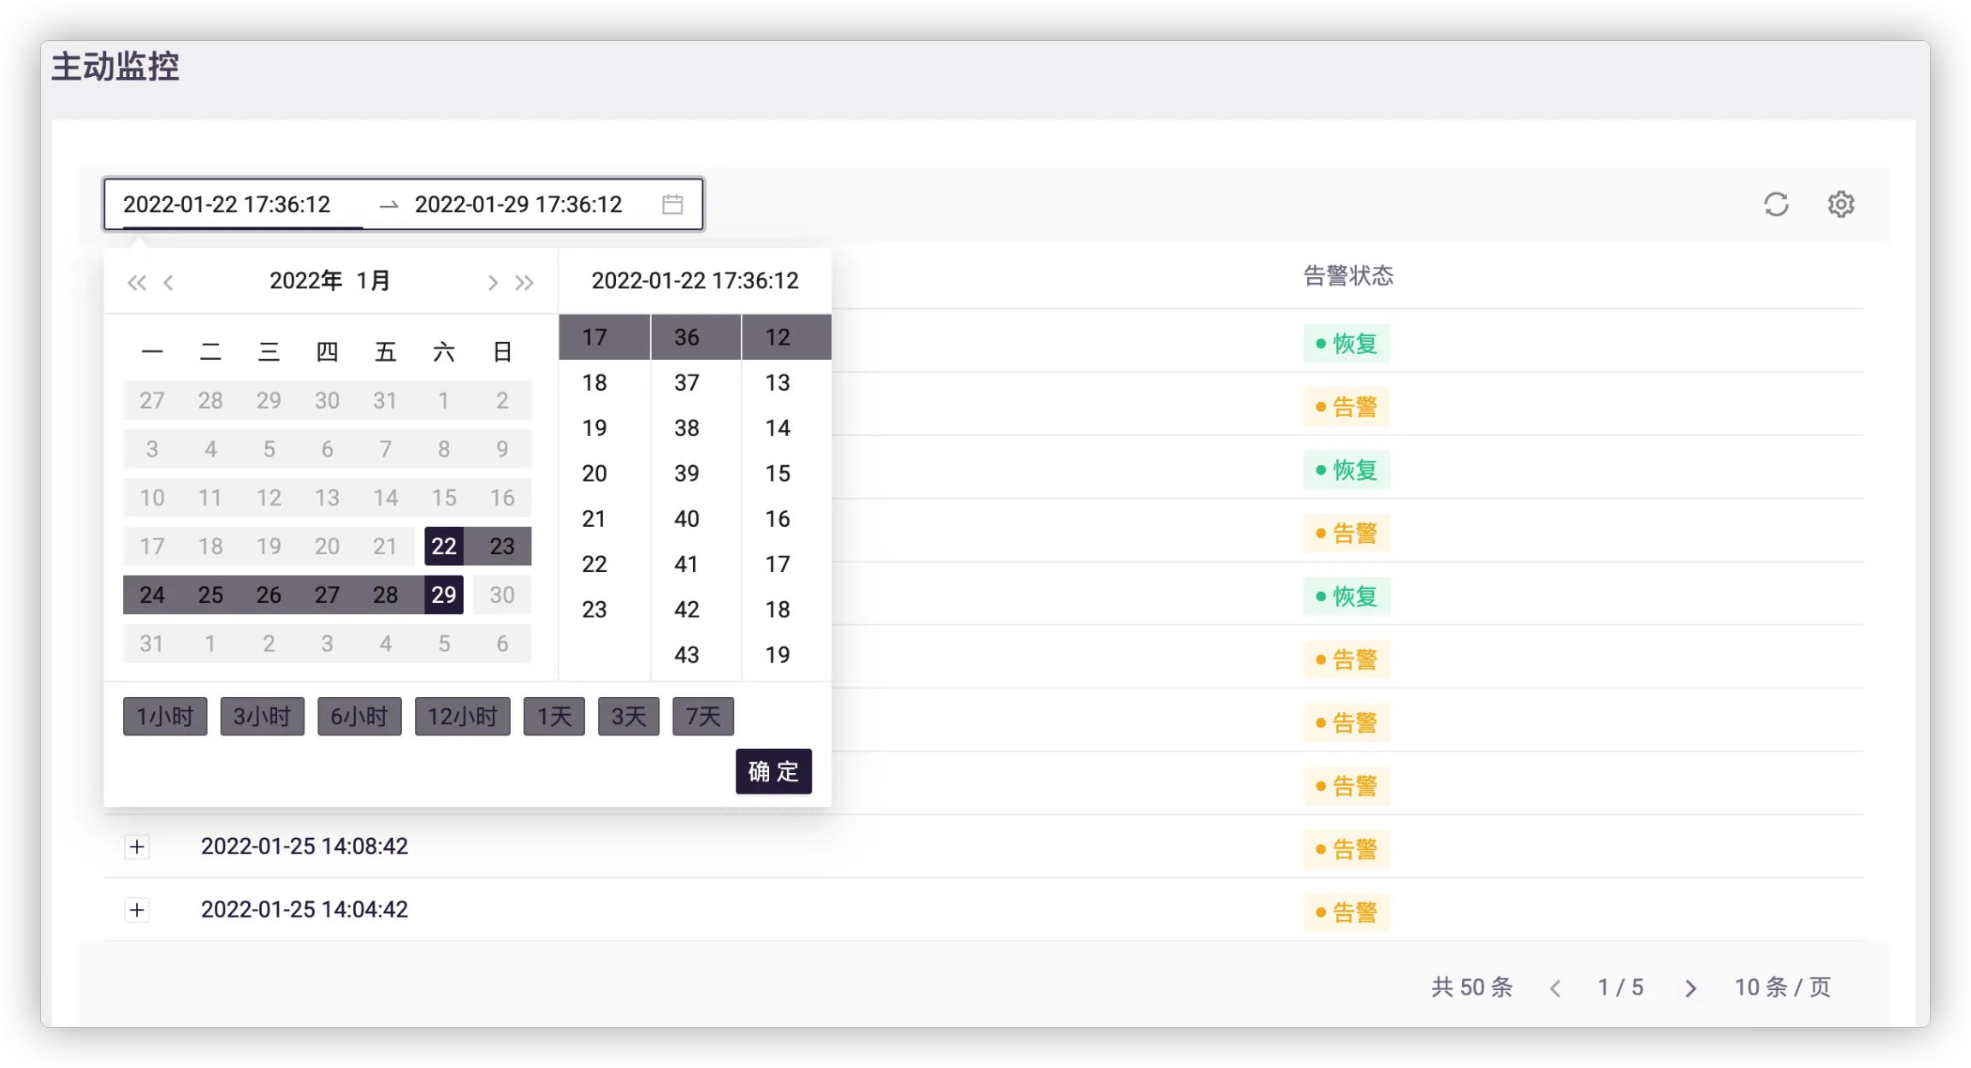
Task: Go to previous page in pagination
Action: 1555,988
